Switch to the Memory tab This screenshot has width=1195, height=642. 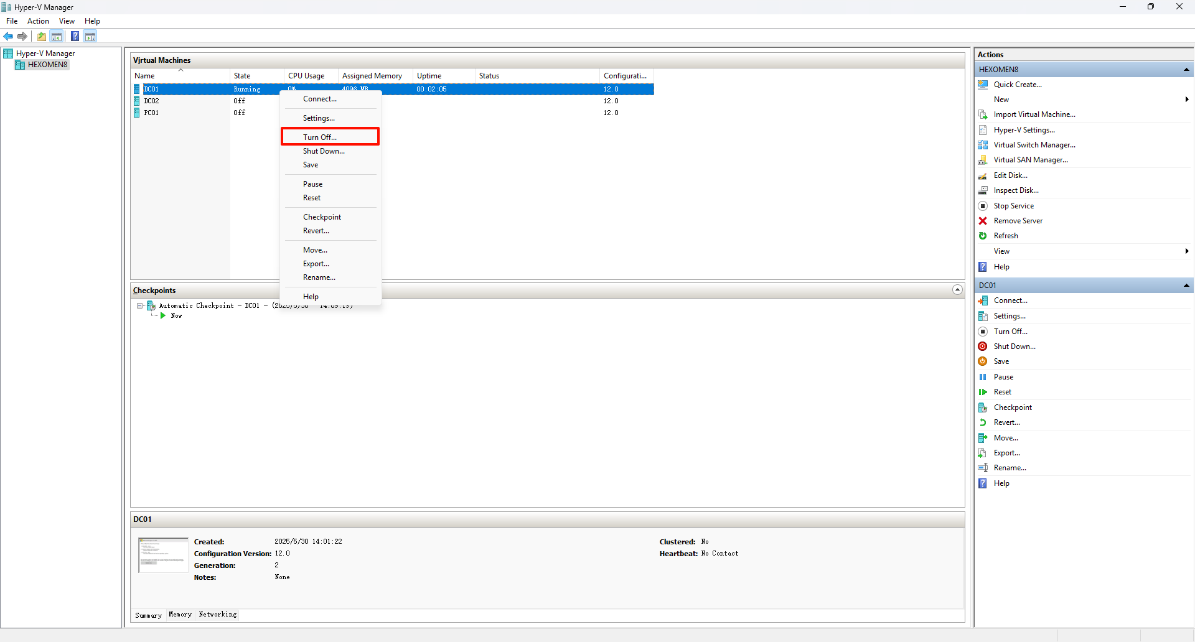[180, 615]
